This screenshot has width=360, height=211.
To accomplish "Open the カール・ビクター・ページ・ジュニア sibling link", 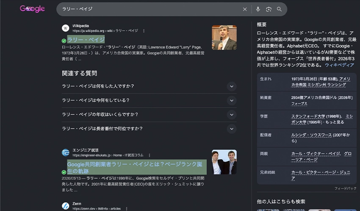I will pos(321,175).
